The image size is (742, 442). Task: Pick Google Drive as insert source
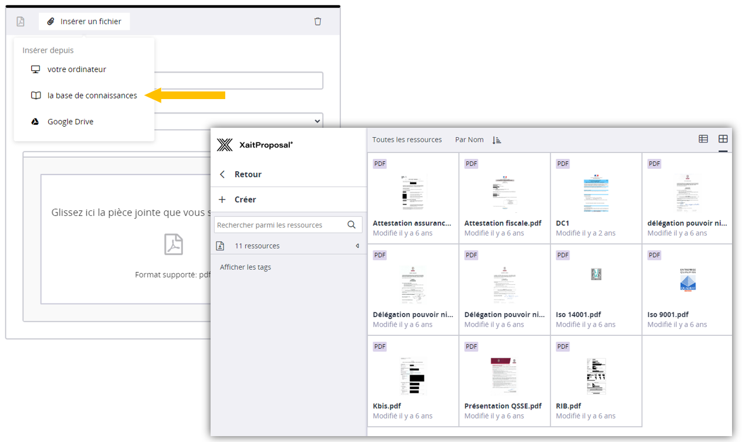[x=70, y=122]
